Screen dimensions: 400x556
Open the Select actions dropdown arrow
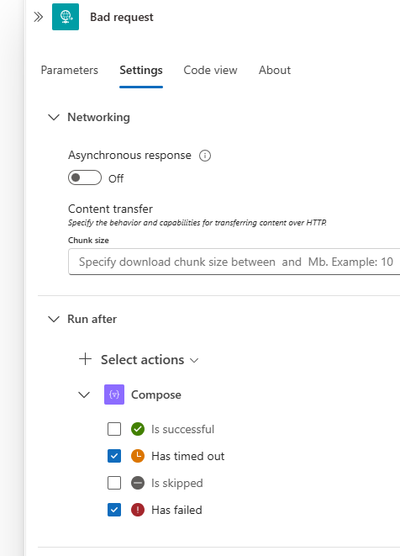[194, 361]
